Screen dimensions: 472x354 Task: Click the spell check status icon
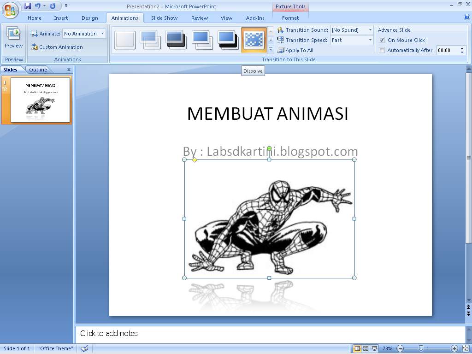(x=85, y=348)
